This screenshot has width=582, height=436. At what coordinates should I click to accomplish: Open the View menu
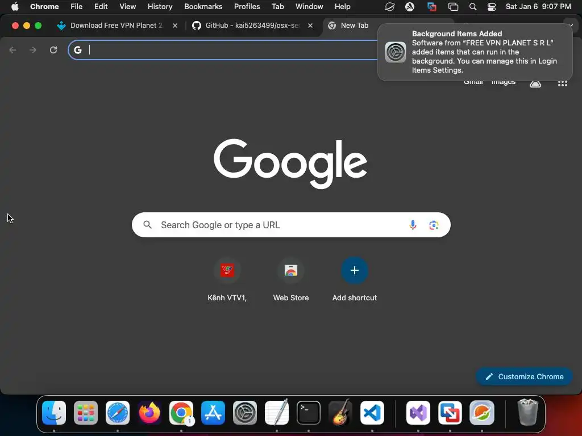click(128, 7)
